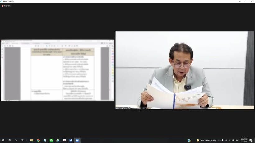The image size is (255, 143).
Task: Click the taskbar search magnifier icon
Action: [10, 140]
